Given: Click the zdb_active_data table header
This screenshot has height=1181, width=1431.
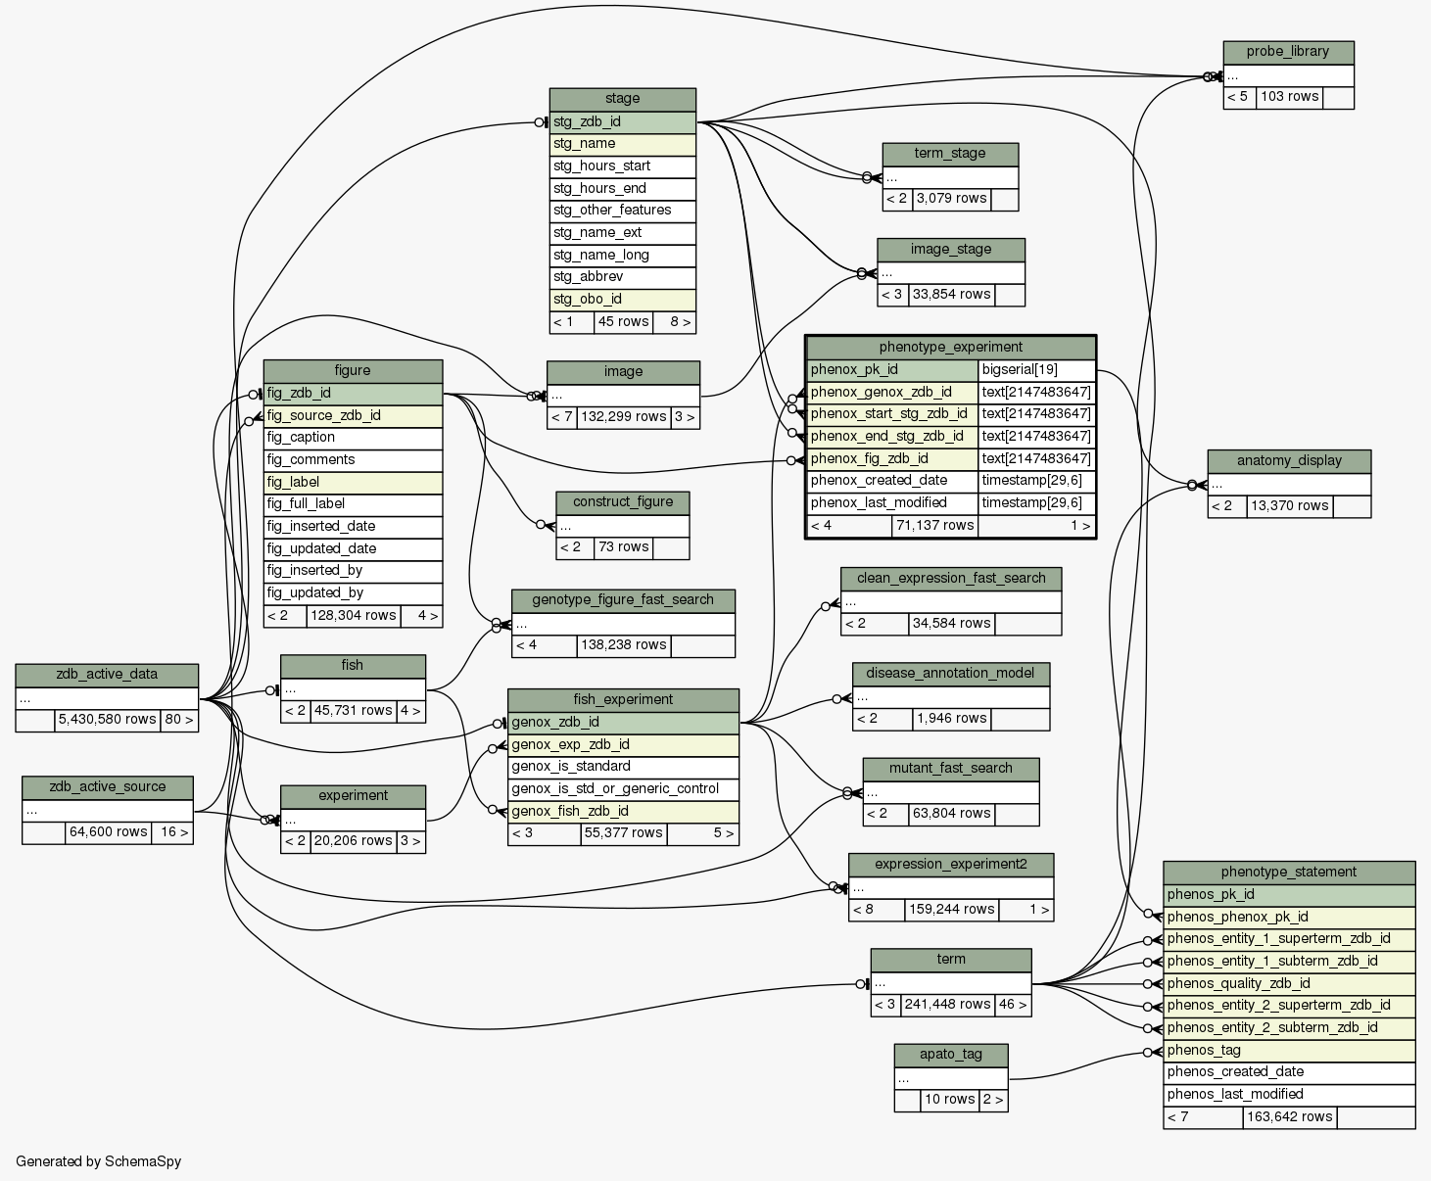Looking at the screenshot, I should pyautogui.click(x=107, y=675).
